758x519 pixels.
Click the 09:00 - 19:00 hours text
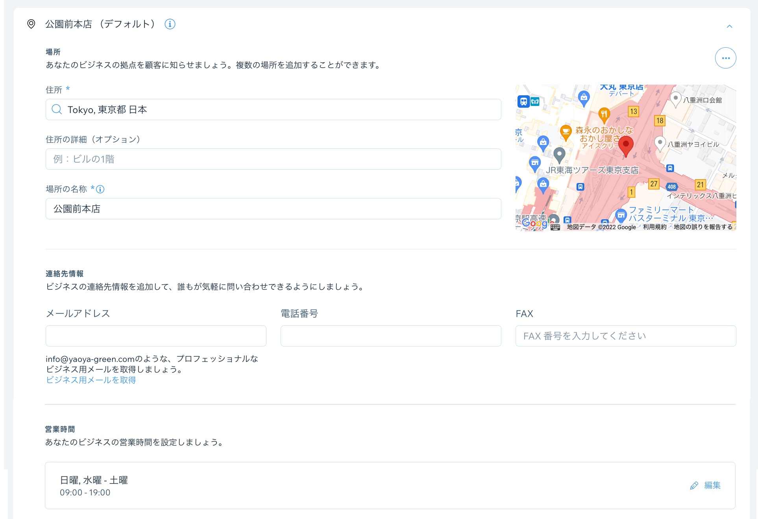click(x=85, y=493)
